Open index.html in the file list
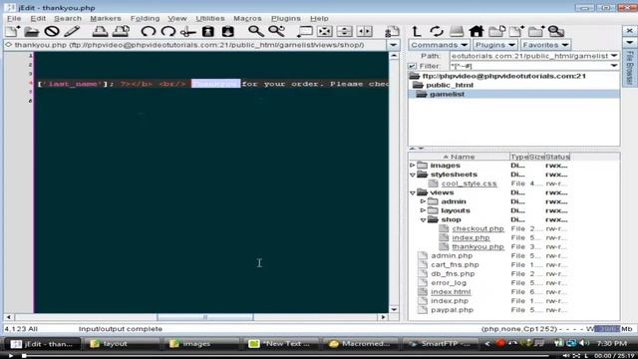638x359 pixels. click(x=451, y=292)
